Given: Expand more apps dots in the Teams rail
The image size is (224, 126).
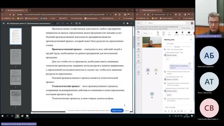Looking at the screenshot, I should 139,67.
